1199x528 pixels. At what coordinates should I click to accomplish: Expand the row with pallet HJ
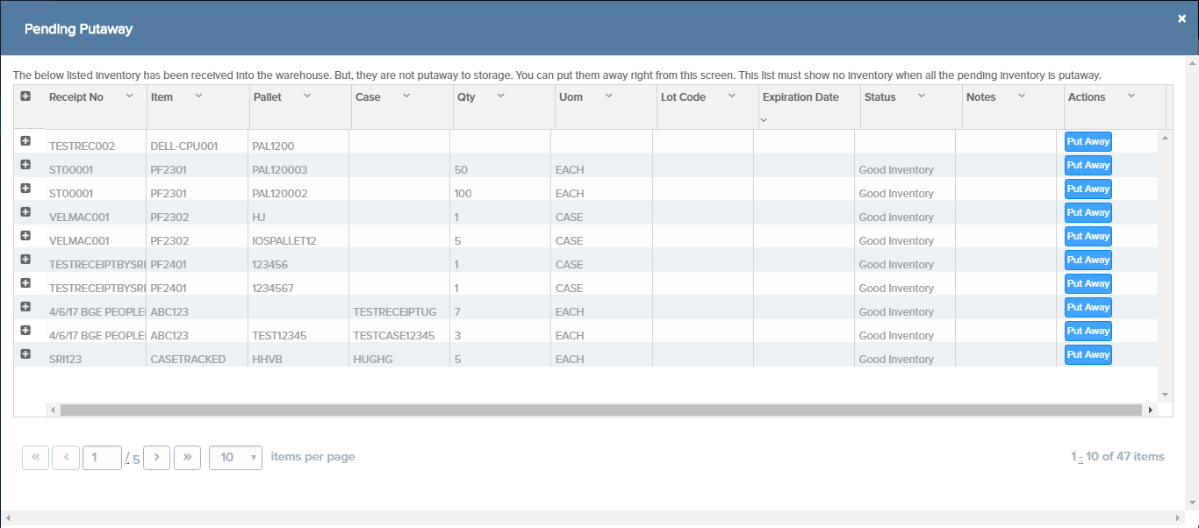[x=25, y=211]
